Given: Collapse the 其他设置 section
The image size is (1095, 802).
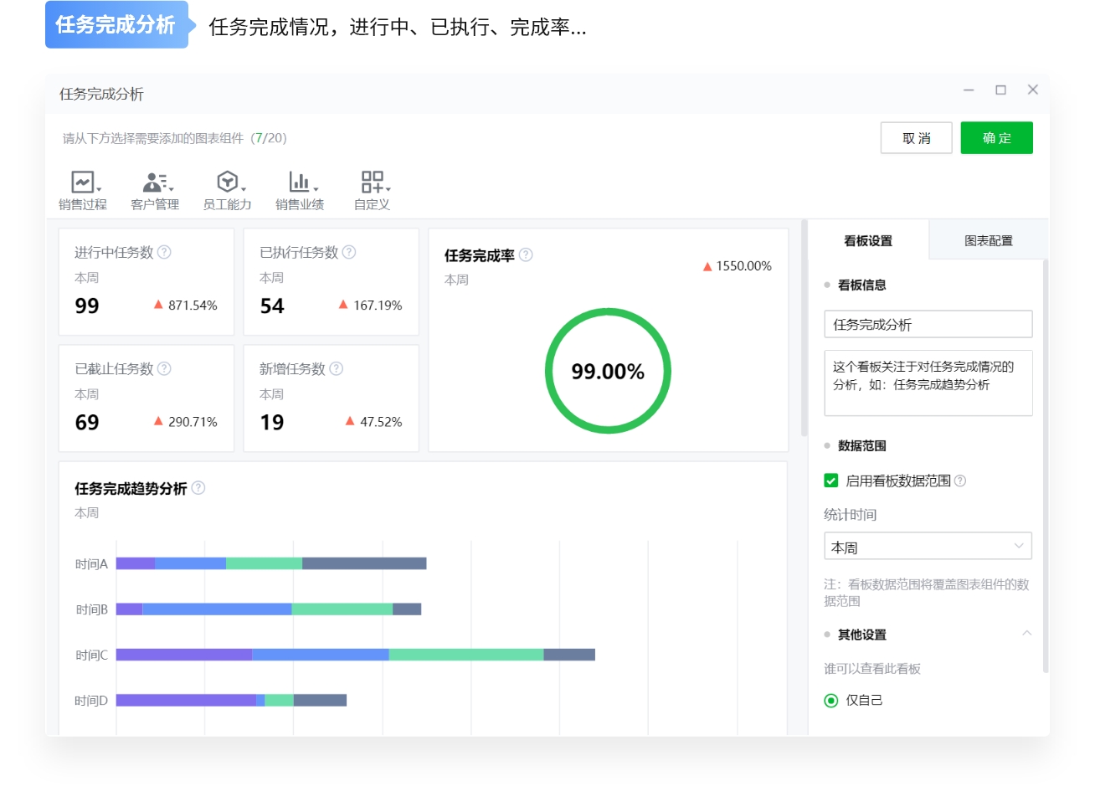Looking at the screenshot, I should coord(1027,634).
